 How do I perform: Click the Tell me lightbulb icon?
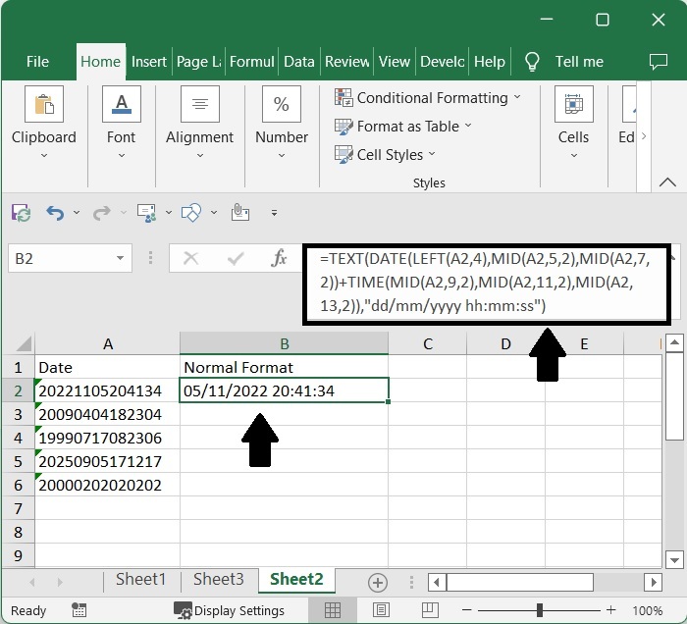533,61
